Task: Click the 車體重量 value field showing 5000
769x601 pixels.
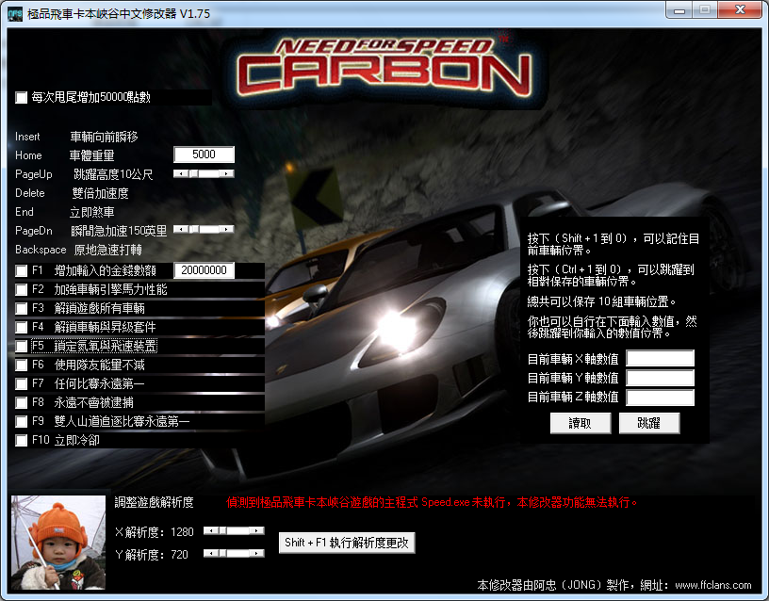Action: point(204,154)
